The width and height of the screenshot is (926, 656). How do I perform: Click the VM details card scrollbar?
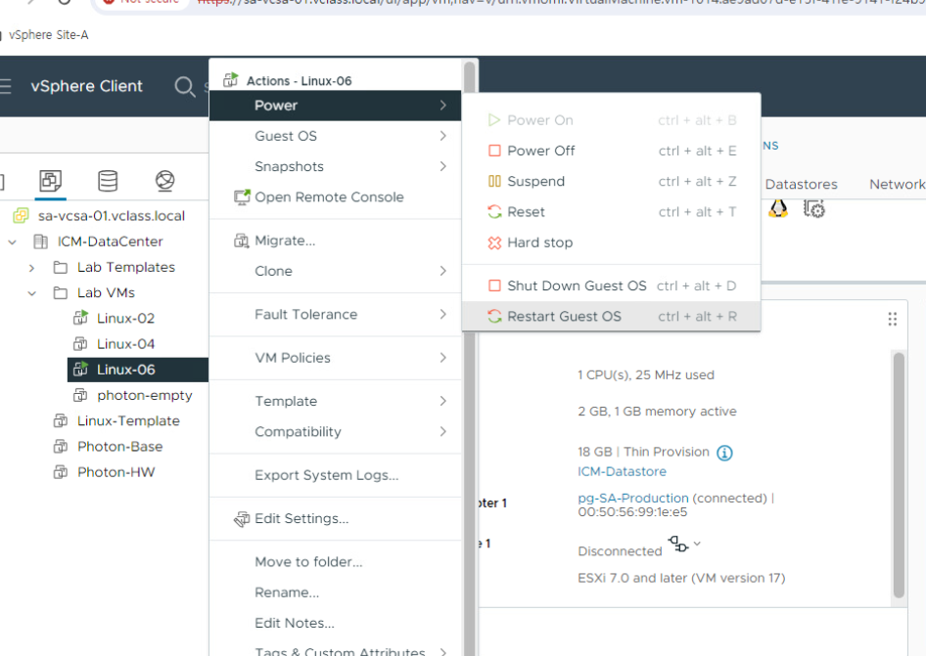[x=899, y=475]
